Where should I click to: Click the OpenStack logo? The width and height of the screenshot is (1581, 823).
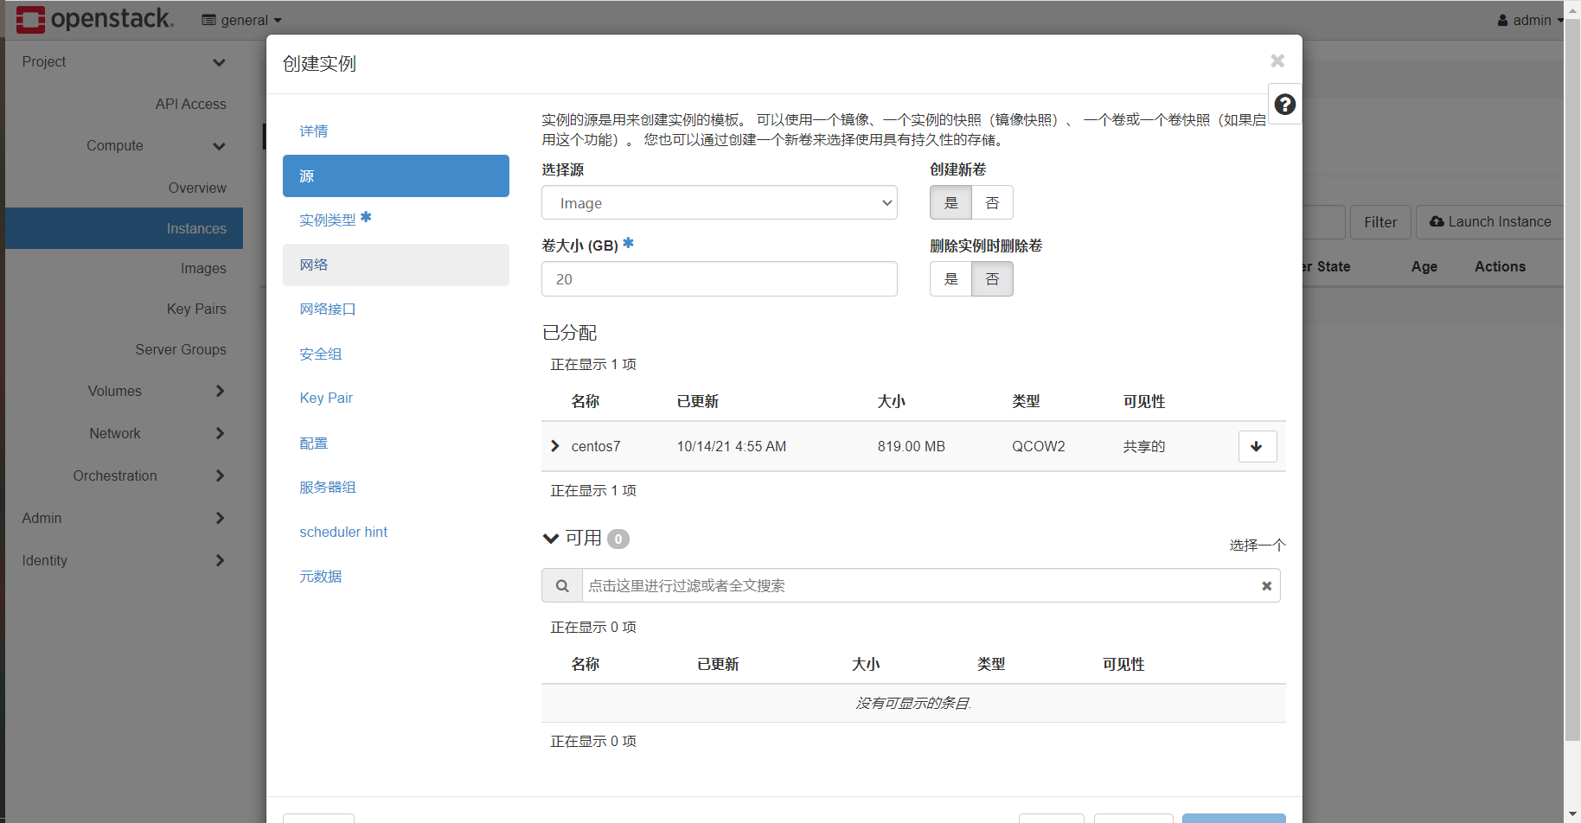[x=95, y=19]
